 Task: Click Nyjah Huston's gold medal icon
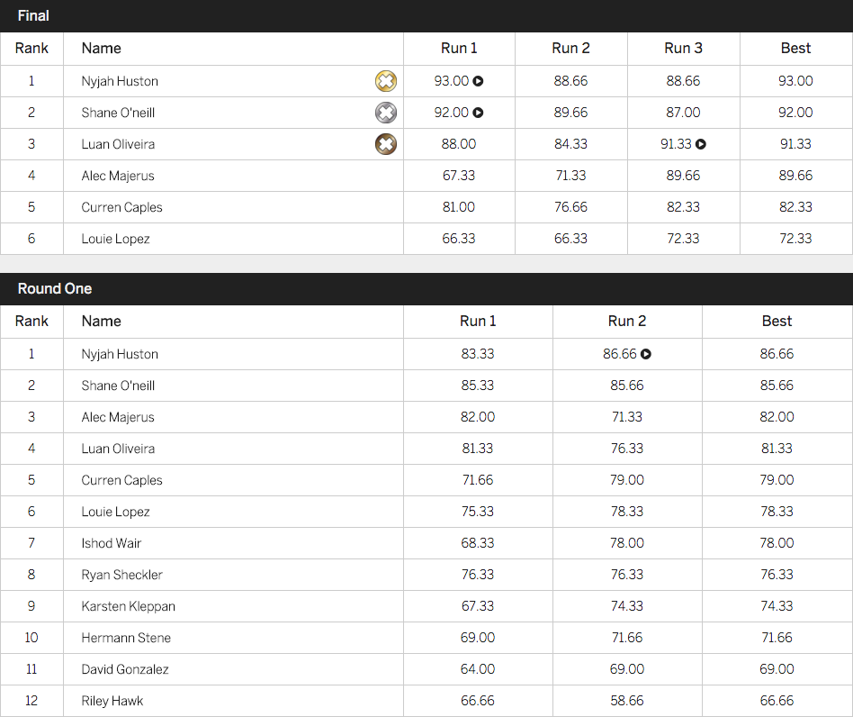click(385, 81)
